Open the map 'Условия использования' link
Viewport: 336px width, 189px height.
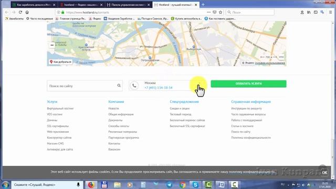[x=270, y=63]
